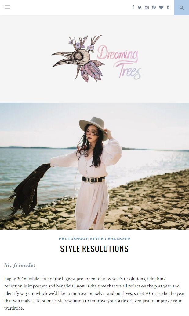Viewport: 189px width, 316px height.
Task: Click the Dreaming Trees script logo text
Action: (120, 62)
